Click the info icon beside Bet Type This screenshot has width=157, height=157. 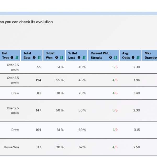pos(12,58)
